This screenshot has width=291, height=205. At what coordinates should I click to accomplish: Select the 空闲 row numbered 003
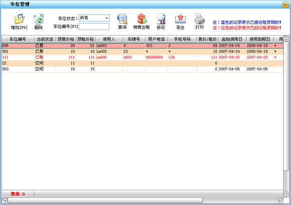(x=142, y=69)
